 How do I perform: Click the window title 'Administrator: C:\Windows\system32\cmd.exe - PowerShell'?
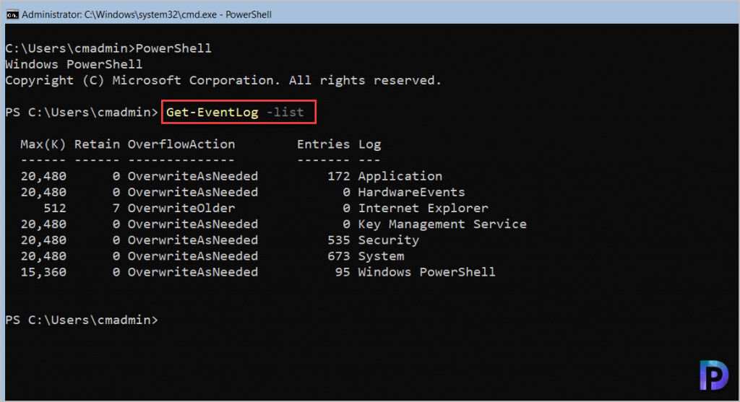coord(147,14)
